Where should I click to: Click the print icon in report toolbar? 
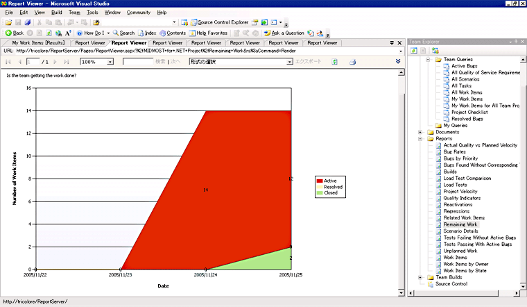[x=352, y=62]
